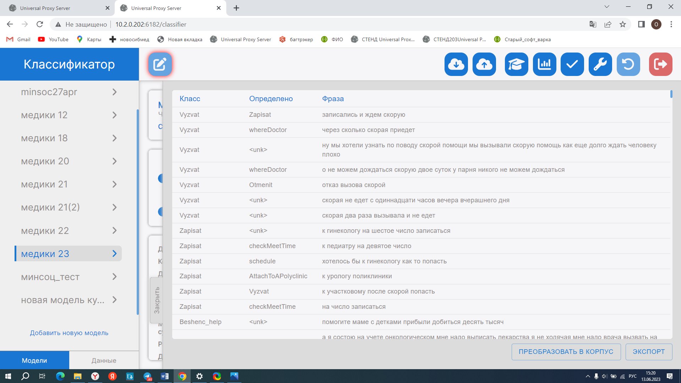Open Microsoft Word from the taskbar

[165, 376]
